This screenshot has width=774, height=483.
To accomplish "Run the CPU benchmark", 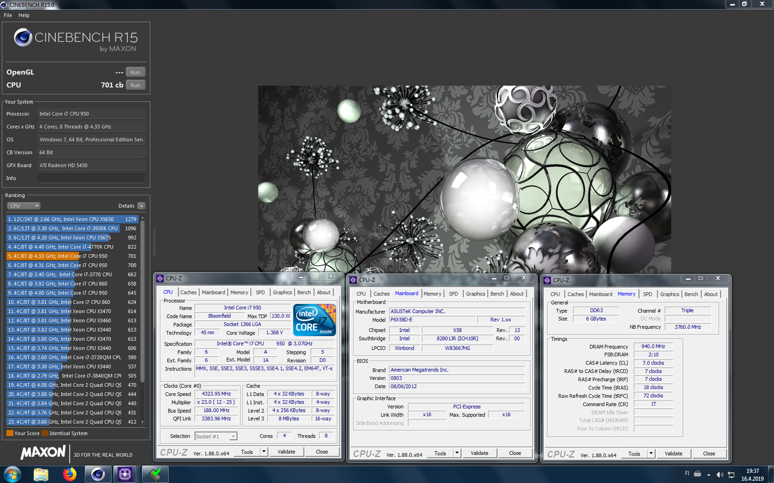I will 136,85.
